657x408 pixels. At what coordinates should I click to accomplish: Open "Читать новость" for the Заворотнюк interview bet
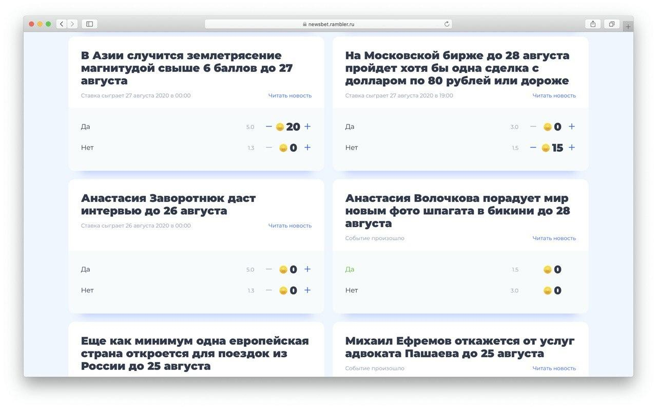(x=290, y=226)
